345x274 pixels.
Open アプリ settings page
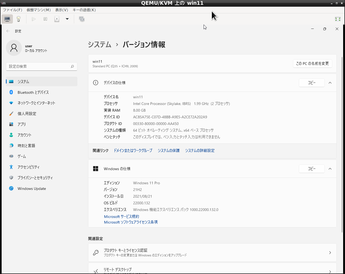42,124
